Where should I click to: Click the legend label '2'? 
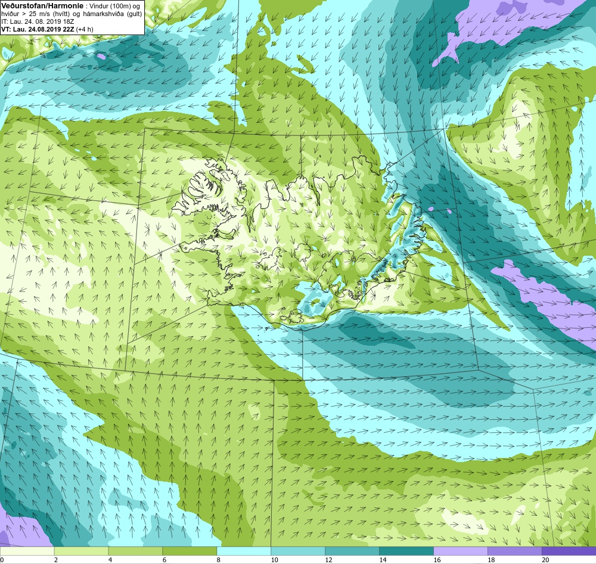click(x=56, y=560)
